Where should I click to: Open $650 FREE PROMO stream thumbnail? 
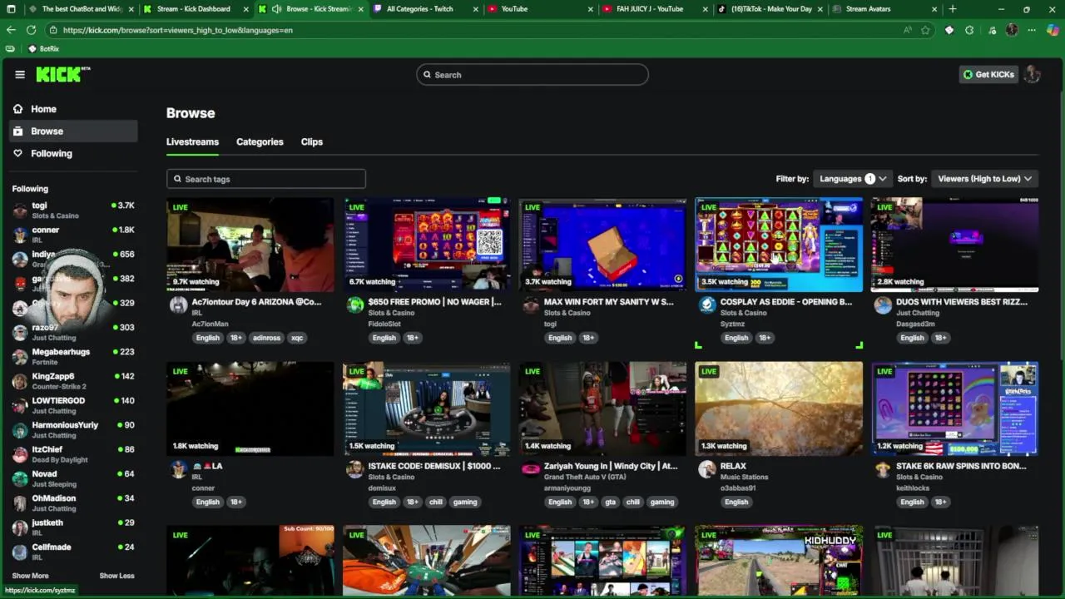coord(427,245)
